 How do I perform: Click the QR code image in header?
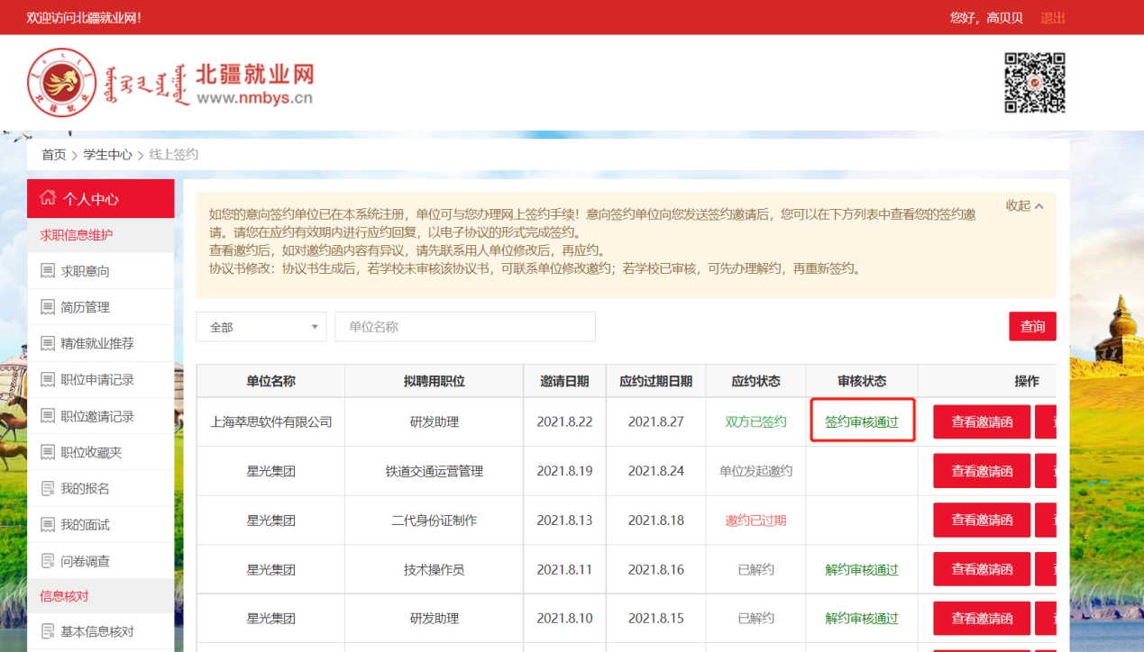click(1035, 83)
